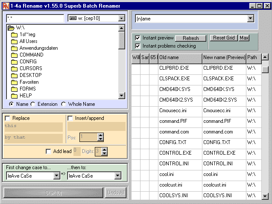The image size is (272, 204).
Task: Enable the Insert/append checkbox
Action: click(70, 118)
